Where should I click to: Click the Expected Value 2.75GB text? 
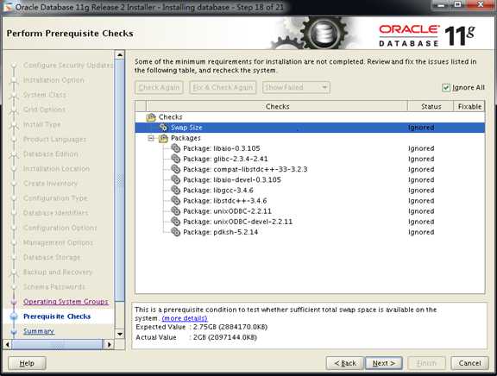click(230, 327)
